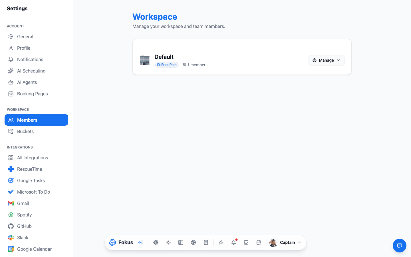Image resolution: width=411 pixels, height=257 pixels.
Task: Open AI Agents settings
Action: coord(36,82)
